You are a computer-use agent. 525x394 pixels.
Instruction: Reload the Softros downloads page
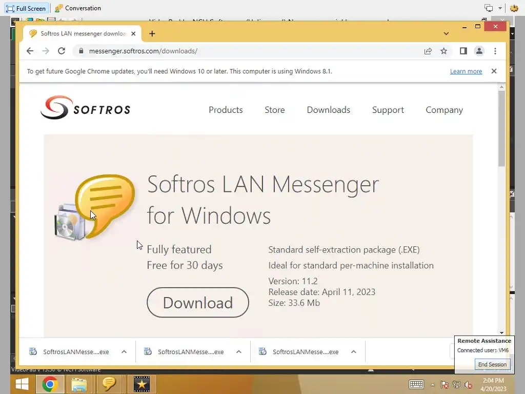[x=62, y=51]
